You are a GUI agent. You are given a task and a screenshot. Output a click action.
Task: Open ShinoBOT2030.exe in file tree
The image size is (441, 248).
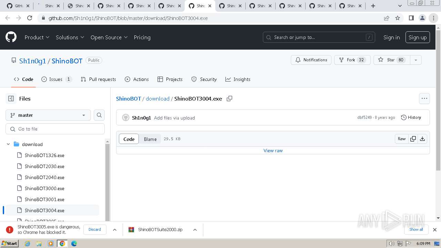tap(44, 166)
